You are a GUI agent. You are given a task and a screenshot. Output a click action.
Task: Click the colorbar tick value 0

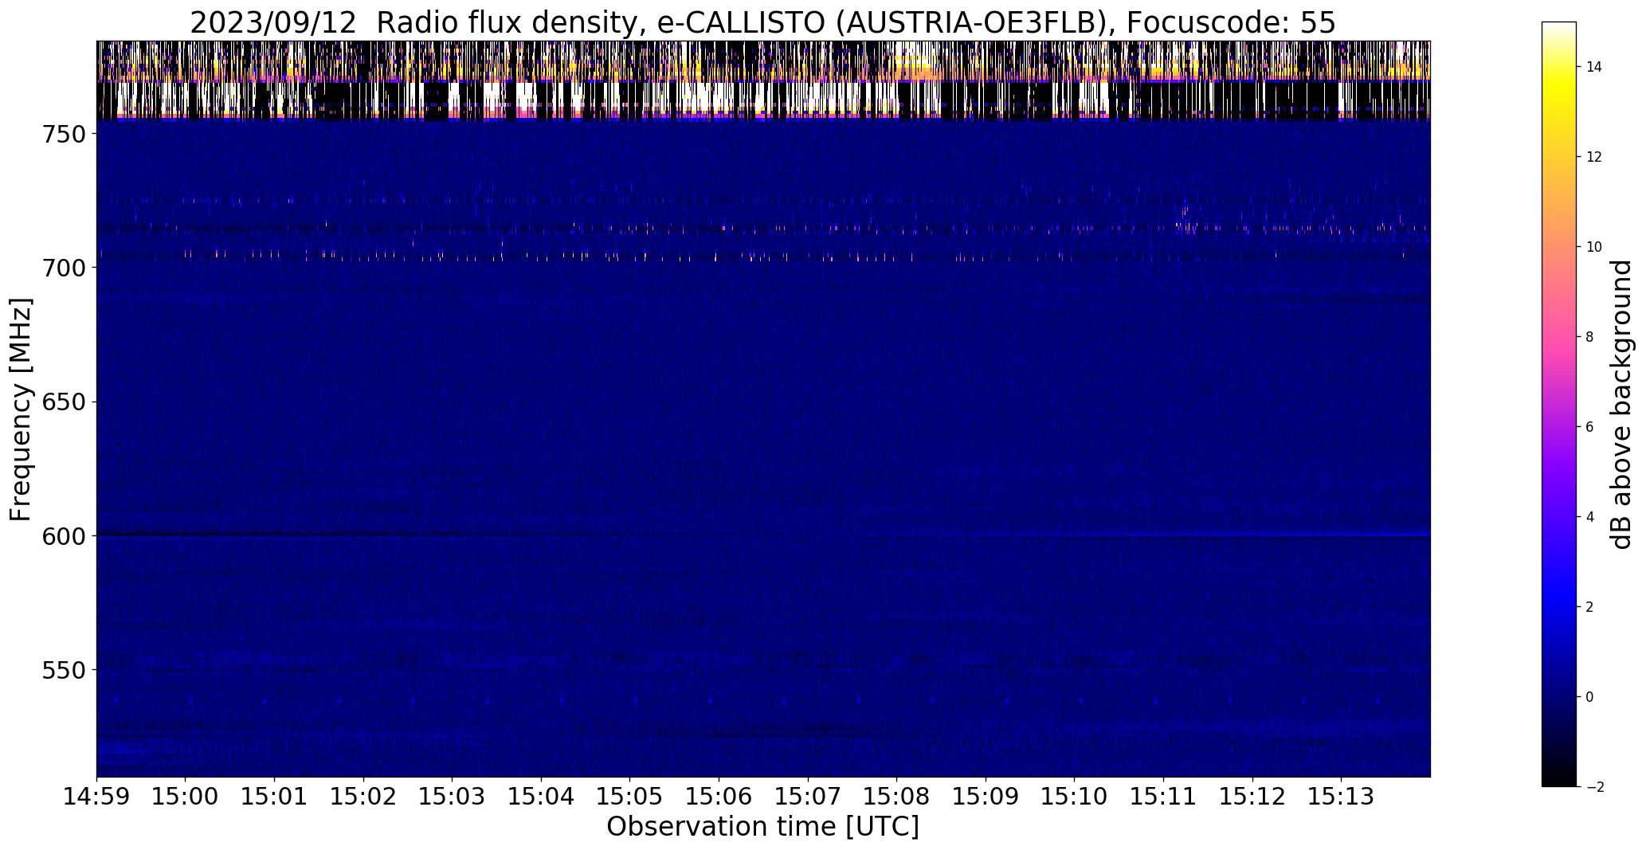tap(1590, 697)
